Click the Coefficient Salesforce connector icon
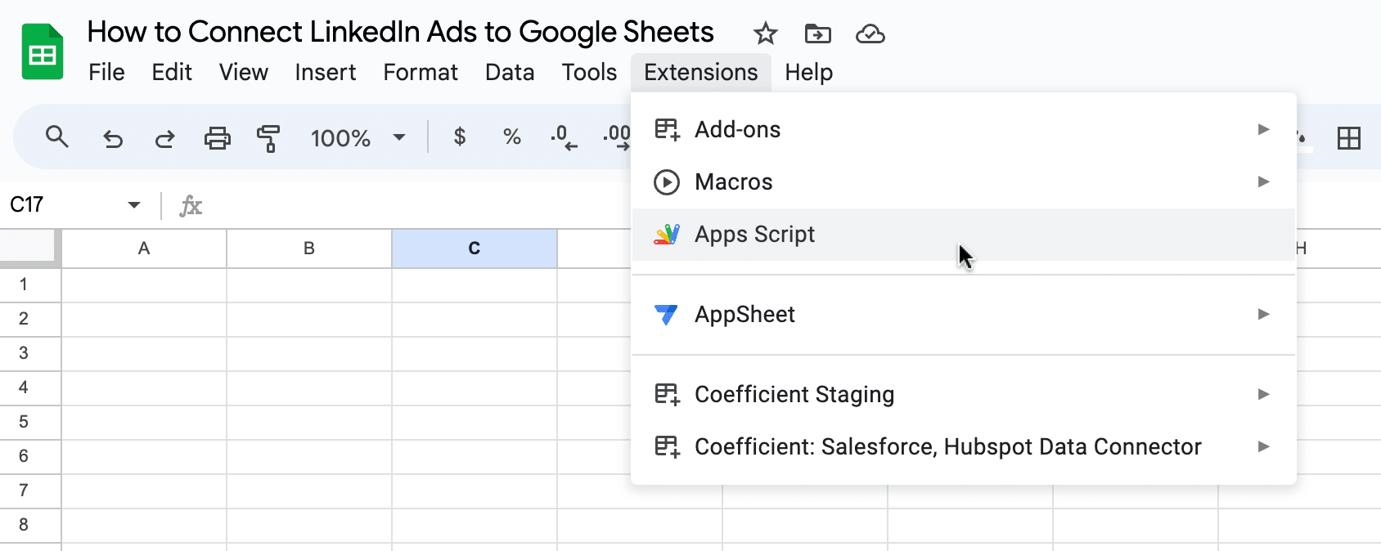Image resolution: width=1381 pixels, height=551 pixels. tap(668, 446)
